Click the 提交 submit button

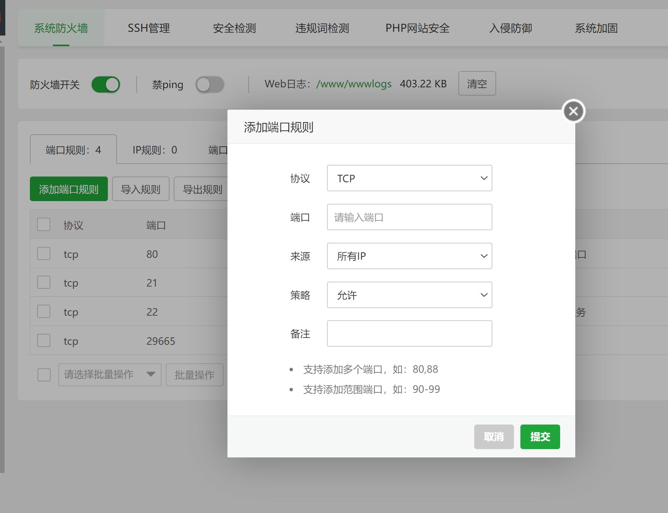(x=540, y=437)
